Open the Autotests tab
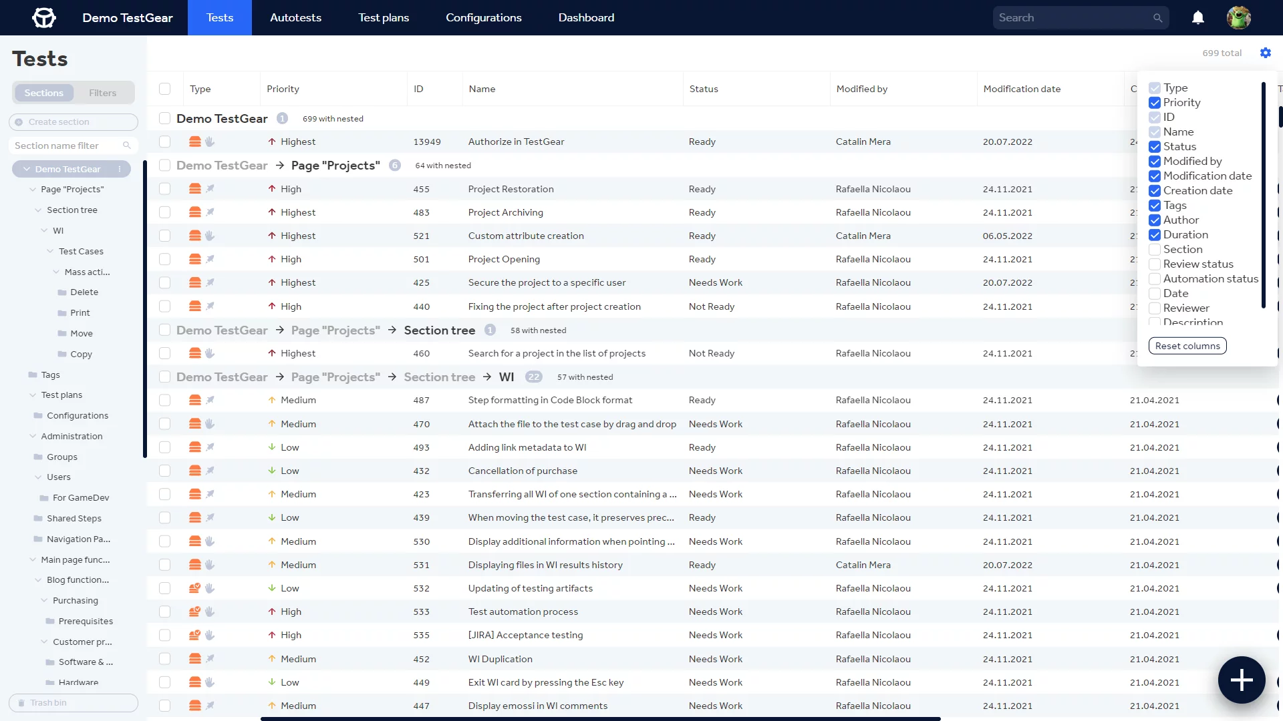 click(295, 17)
